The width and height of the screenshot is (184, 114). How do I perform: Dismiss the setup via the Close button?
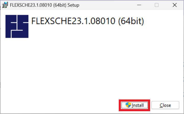[x=165, y=105]
